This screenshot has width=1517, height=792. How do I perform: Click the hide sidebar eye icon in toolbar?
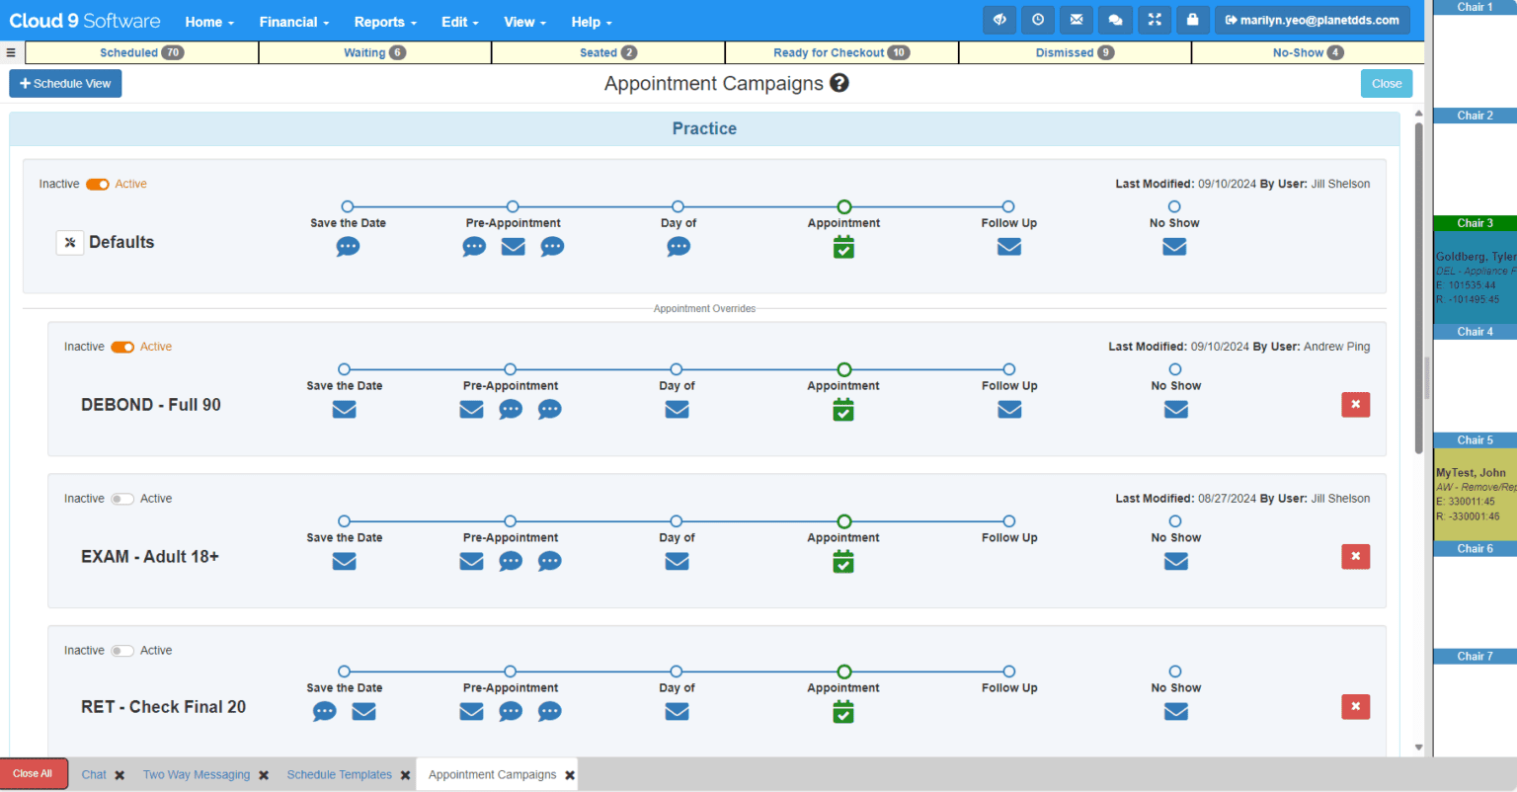point(999,19)
